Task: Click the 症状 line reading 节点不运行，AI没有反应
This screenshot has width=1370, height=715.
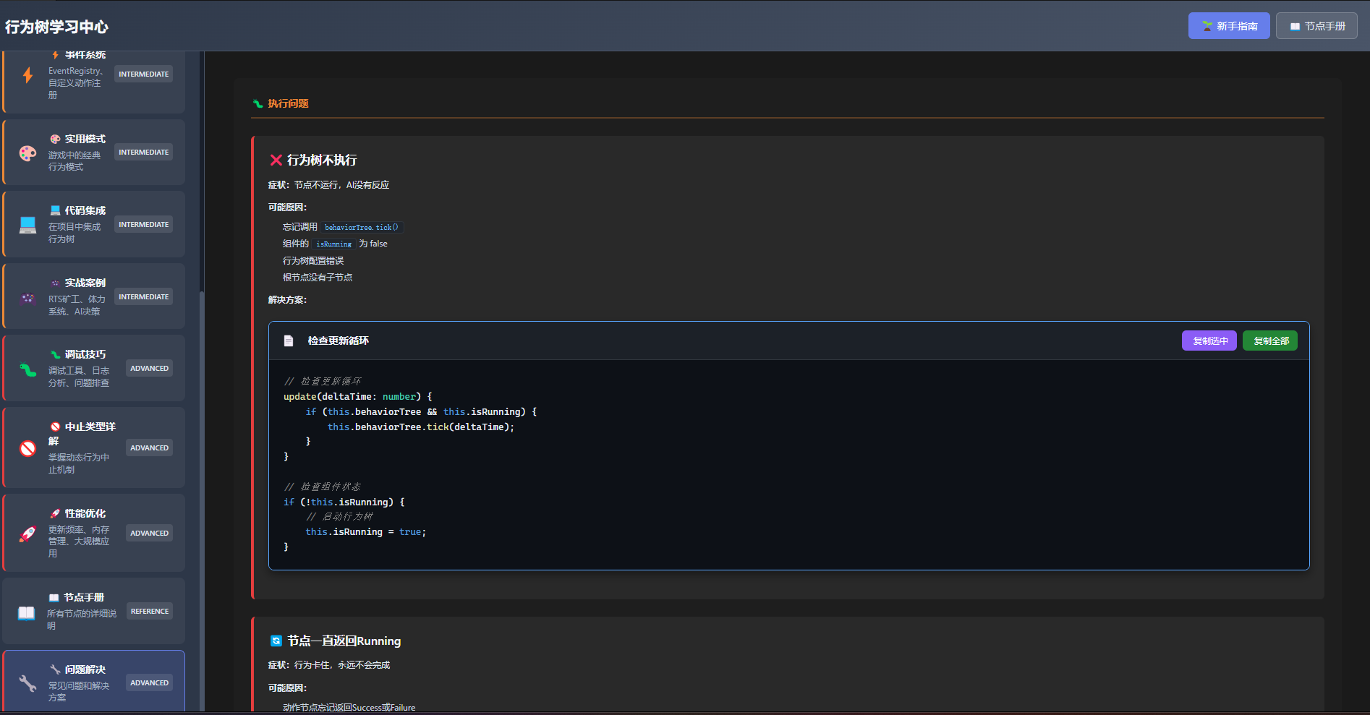Action: 328,185
